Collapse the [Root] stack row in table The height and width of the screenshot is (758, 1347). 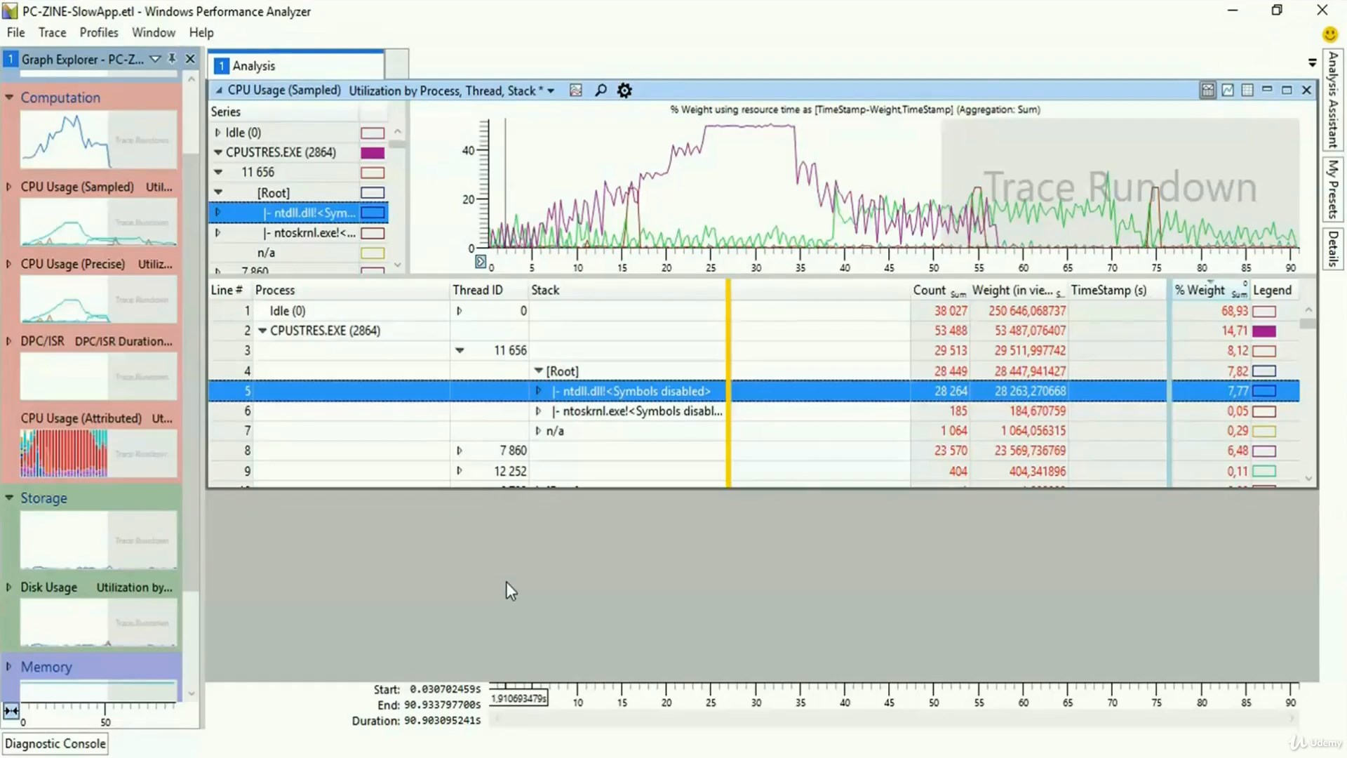tap(539, 371)
